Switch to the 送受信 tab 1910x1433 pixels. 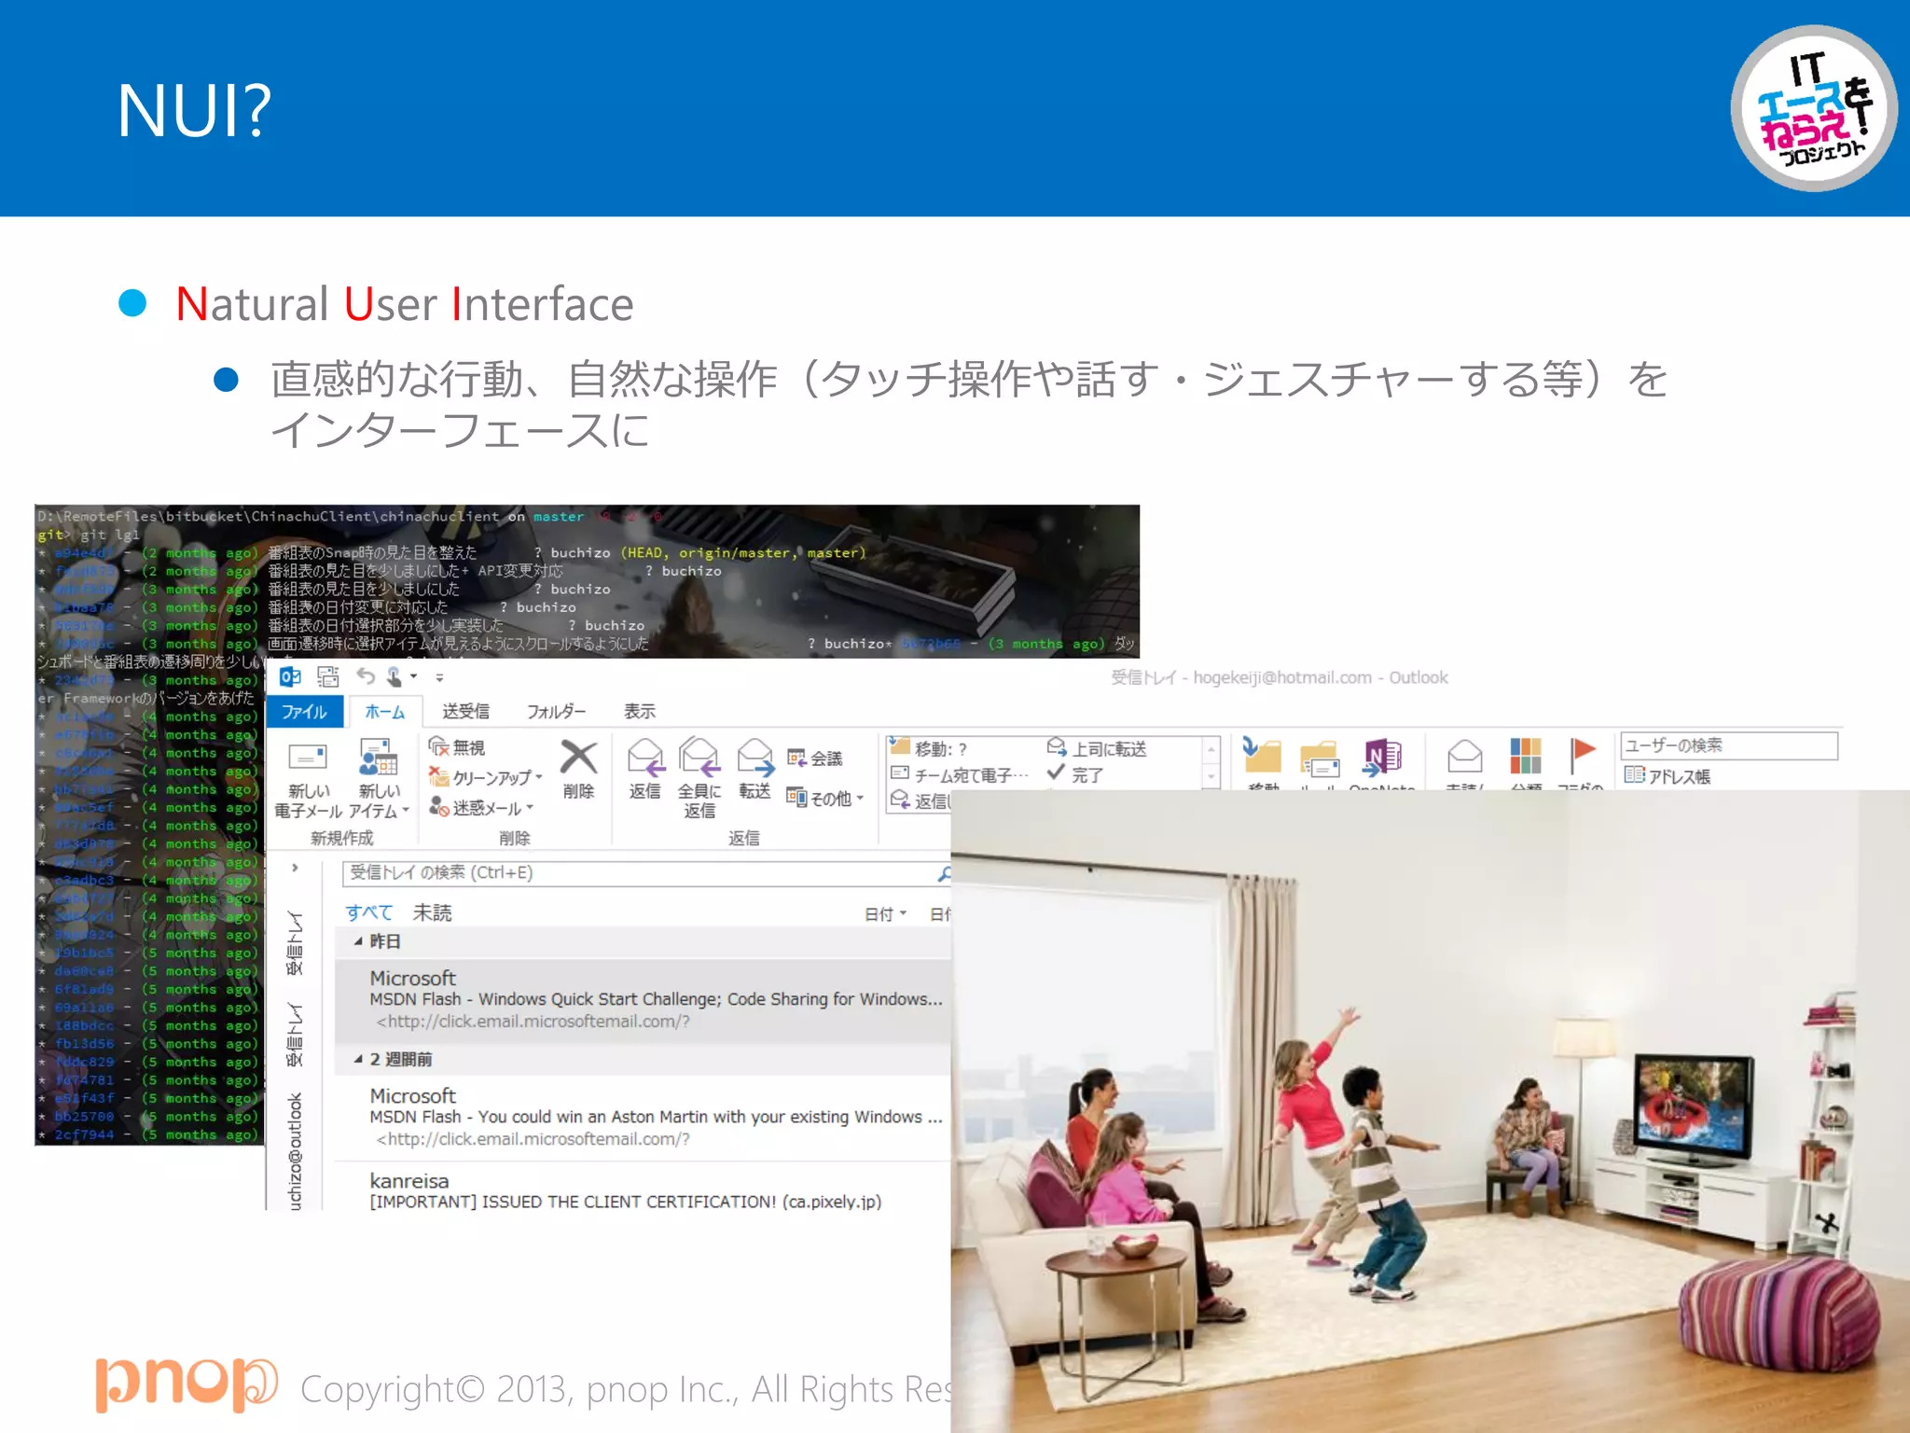465,712
